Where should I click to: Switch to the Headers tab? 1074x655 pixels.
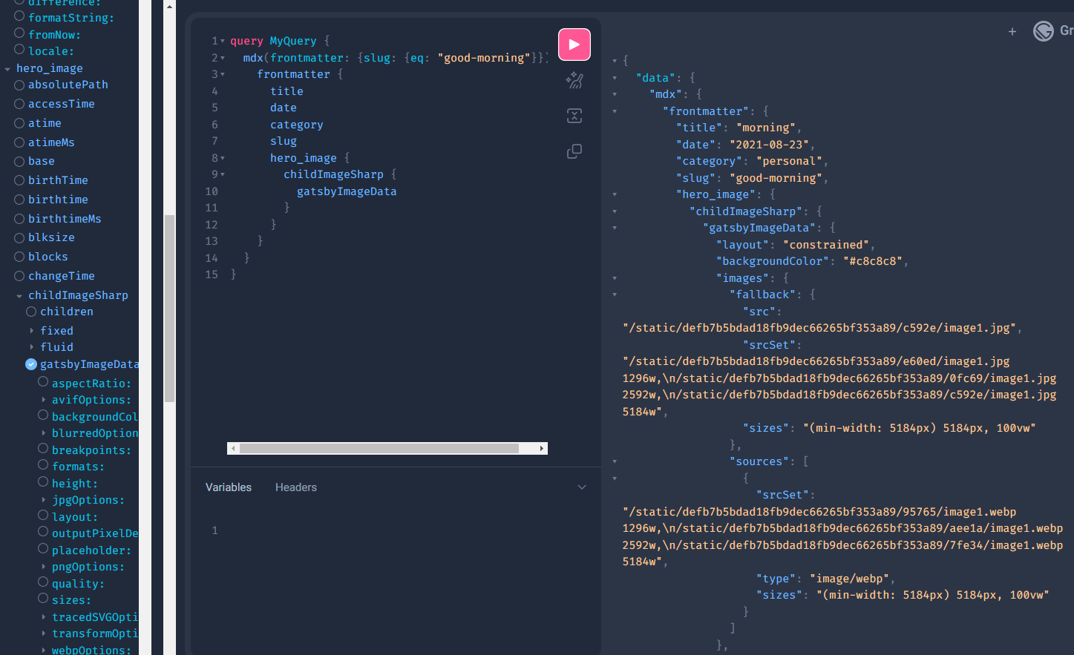[295, 487]
